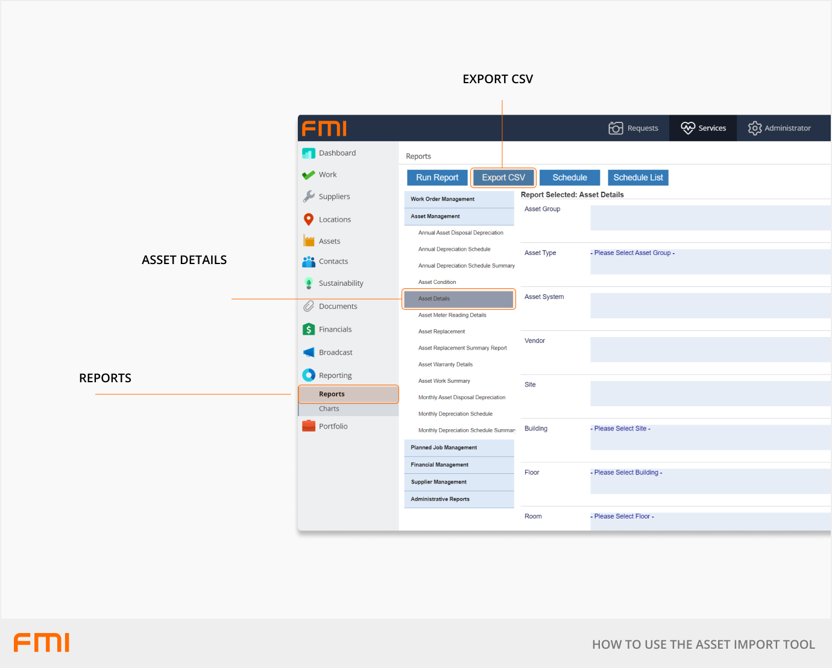Viewport: 832px width, 668px height.
Task: Click the Dashboard icon in sidebar
Action: point(309,153)
